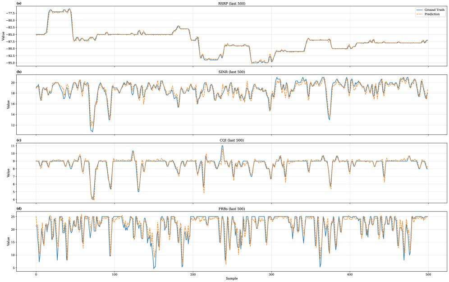Viewport: 449px width, 282px height.
Task: Click the RSRP y-tick "−82.5"
Action: [x=10, y=28]
